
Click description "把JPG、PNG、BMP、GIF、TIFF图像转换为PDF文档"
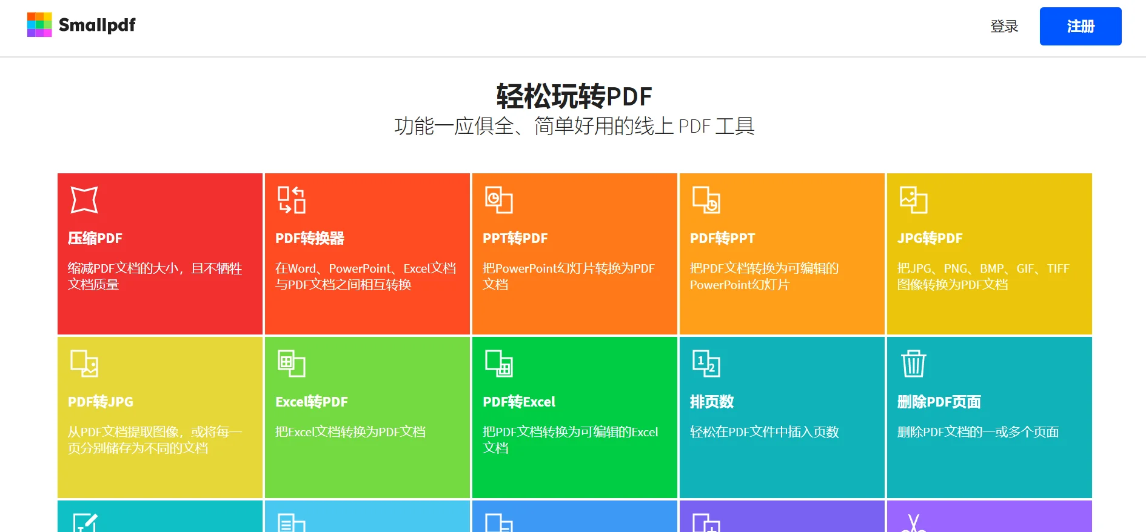click(x=983, y=276)
